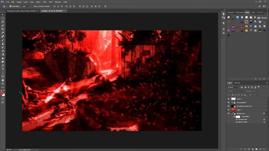Viewport: 269px width, 151px height.
Task: Select the Horizontal Type tool
Action: 3,69
